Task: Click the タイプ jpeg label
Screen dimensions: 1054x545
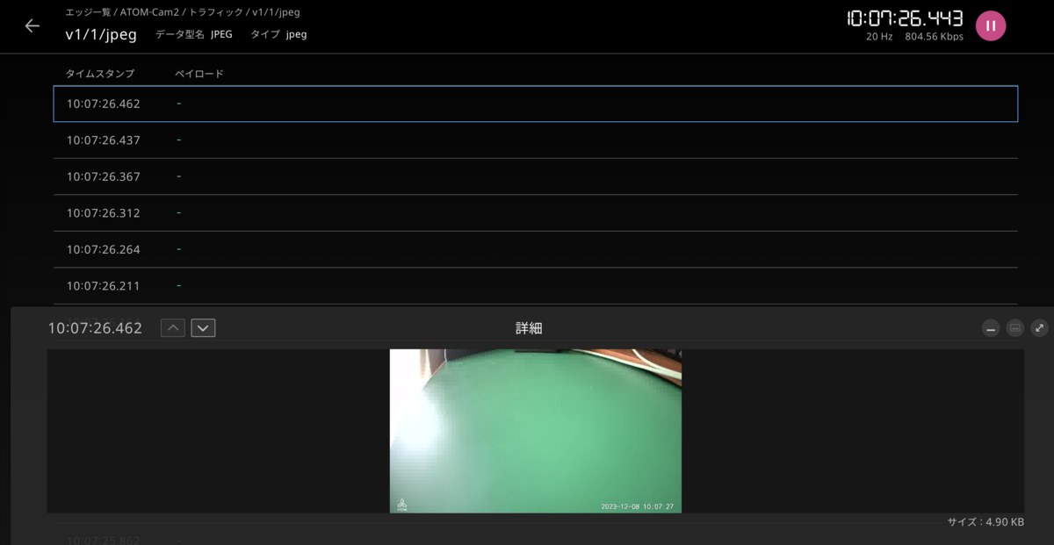Action: pos(278,34)
